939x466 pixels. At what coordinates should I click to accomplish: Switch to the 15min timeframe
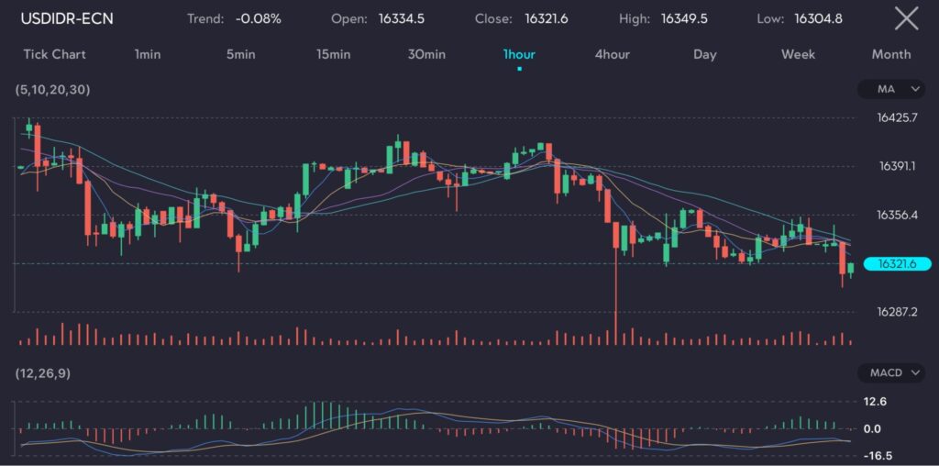333,54
